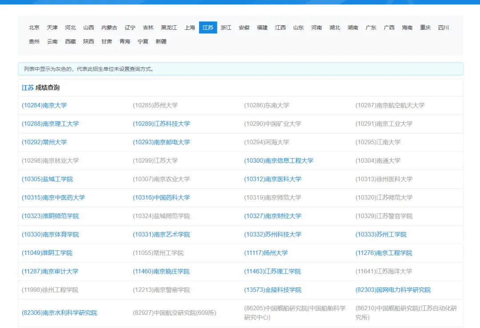Select the 天津 province tab
Viewport: 480px width, 328px height.
point(52,27)
